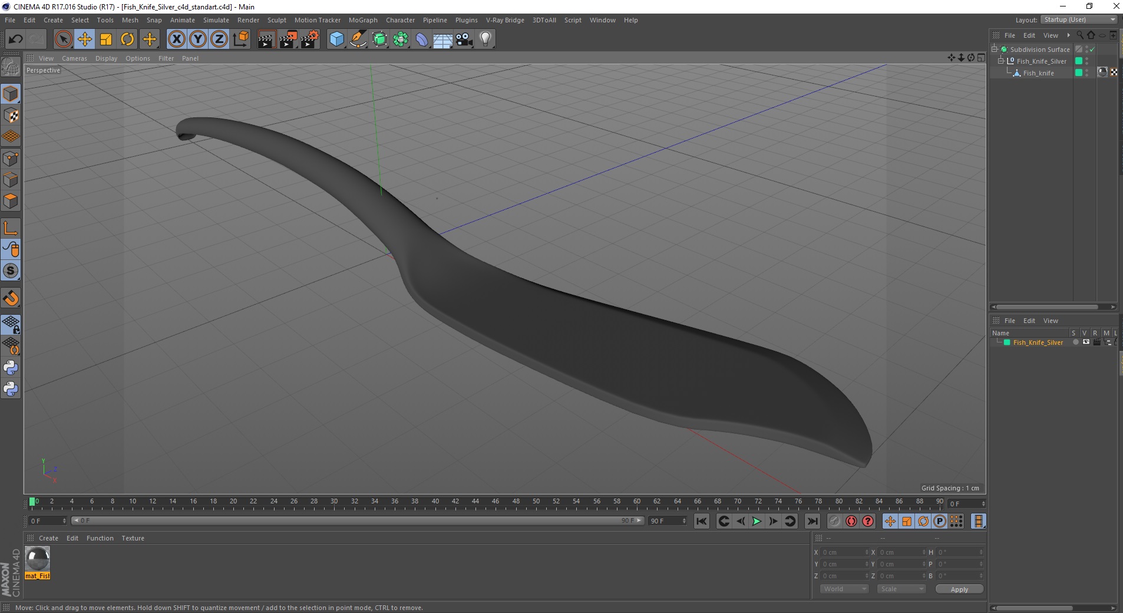The height and width of the screenshot is (613, 1123).
Task: Go to start of animation
Action: 701,521
